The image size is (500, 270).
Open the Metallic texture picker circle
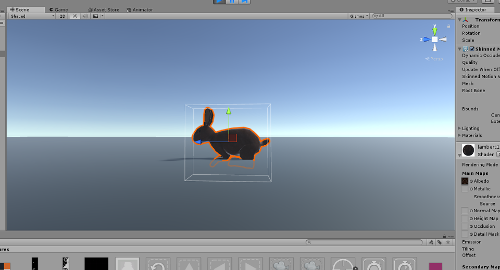471,189
